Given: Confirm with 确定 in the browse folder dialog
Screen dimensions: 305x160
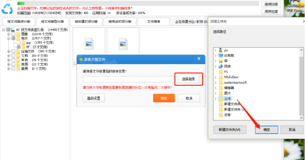Looking at the screenshot, I should (x=266, y=130).
